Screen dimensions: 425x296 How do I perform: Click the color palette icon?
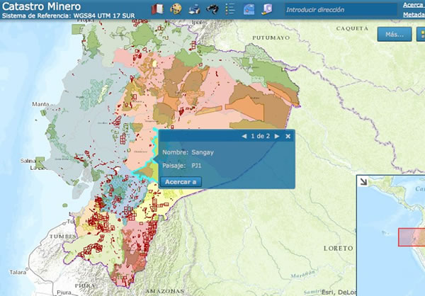(176, 9)
